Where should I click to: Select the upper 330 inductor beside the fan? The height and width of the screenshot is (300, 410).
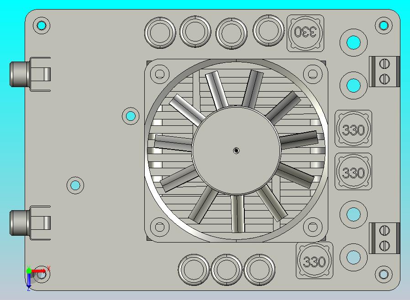click(x=353, y=129)
